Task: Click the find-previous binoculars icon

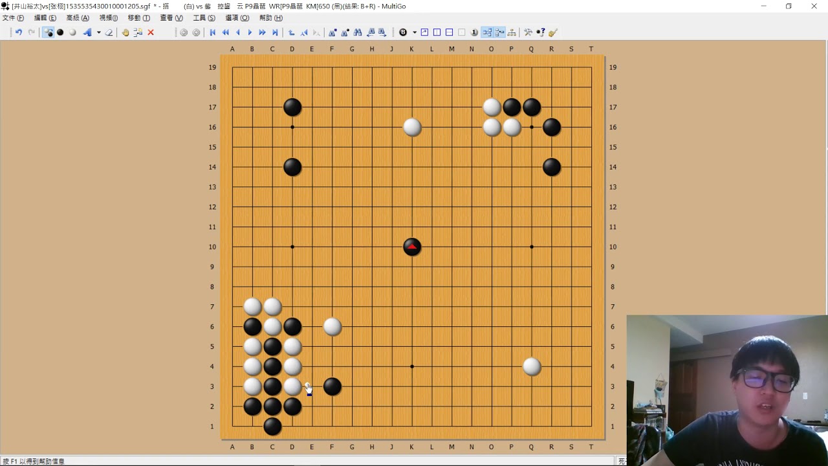Action: (x=371, y=32)
